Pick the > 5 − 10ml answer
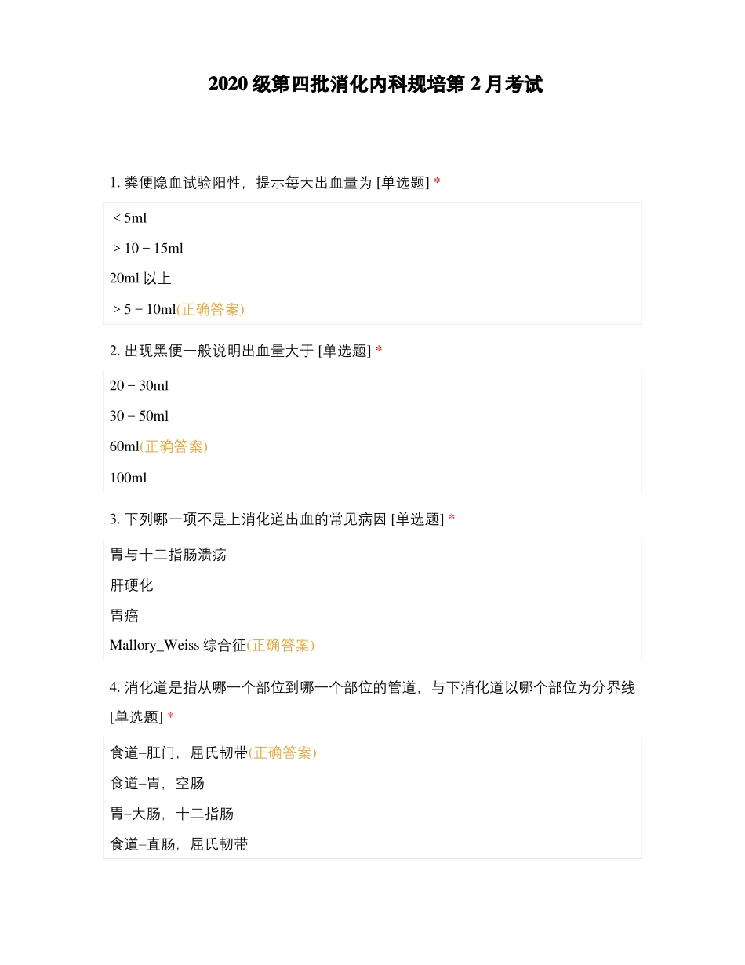This screenshot has height=965, width=745. click(144, 309)
